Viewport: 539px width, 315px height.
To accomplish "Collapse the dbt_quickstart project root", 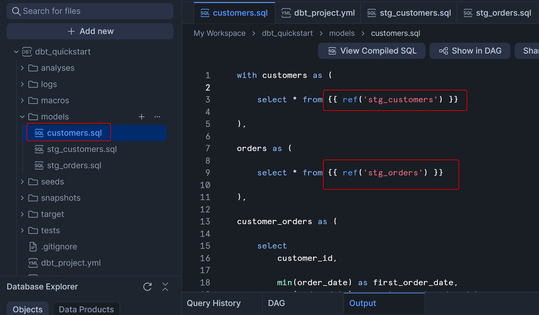I will 16,52.
